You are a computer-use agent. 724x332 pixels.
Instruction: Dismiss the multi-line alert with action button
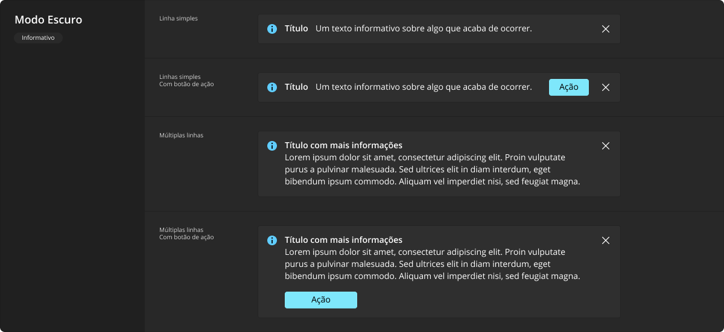pyautogui.click(x=606, y=240)
